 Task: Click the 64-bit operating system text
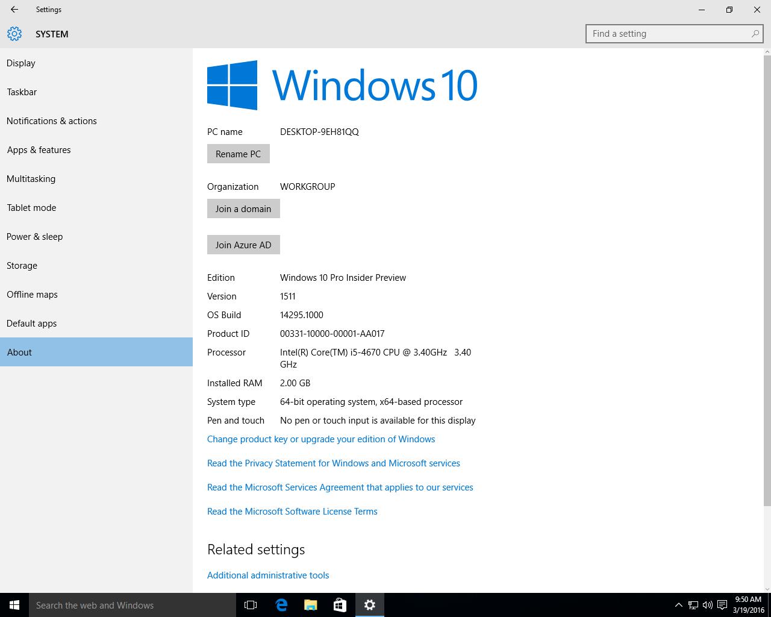point(371,401)
